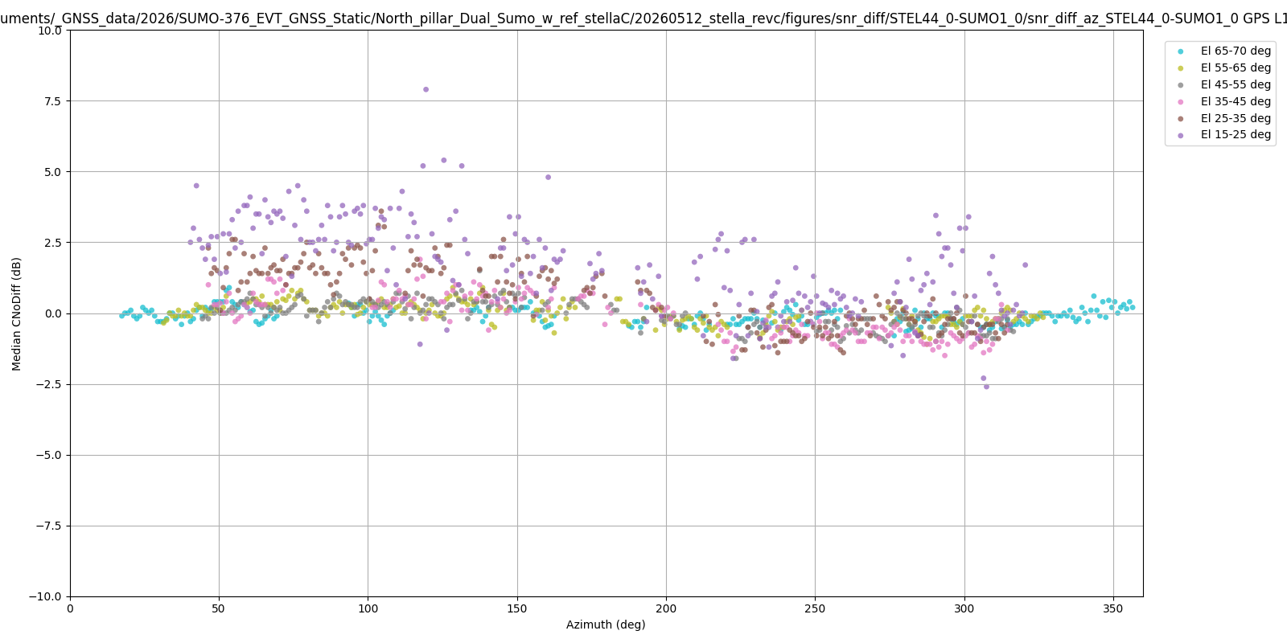The image size is (1287, 643).
Task: Click the x-axis tick label 350
Action: pyautogui.click(x=1113, y=608)
